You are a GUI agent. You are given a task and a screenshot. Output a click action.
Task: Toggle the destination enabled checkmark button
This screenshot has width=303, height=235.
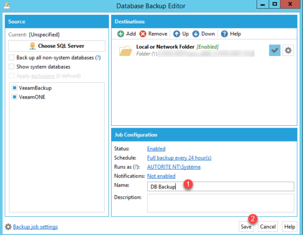click(275, 51)
